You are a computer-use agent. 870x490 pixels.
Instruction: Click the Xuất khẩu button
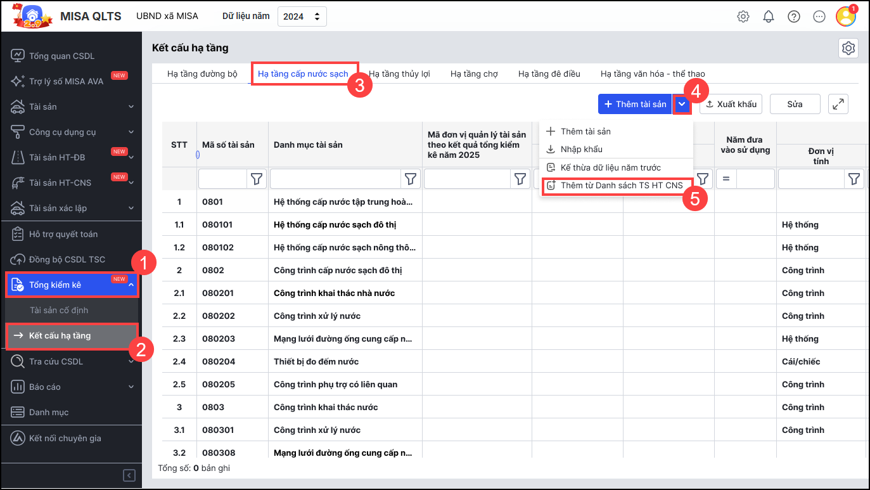coord(731,104)
